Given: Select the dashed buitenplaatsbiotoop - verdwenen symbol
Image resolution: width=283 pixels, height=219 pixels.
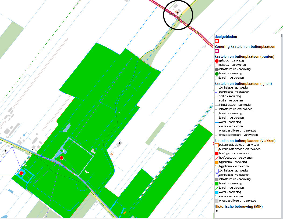Looking at the screenshot, I should point(217,149).
